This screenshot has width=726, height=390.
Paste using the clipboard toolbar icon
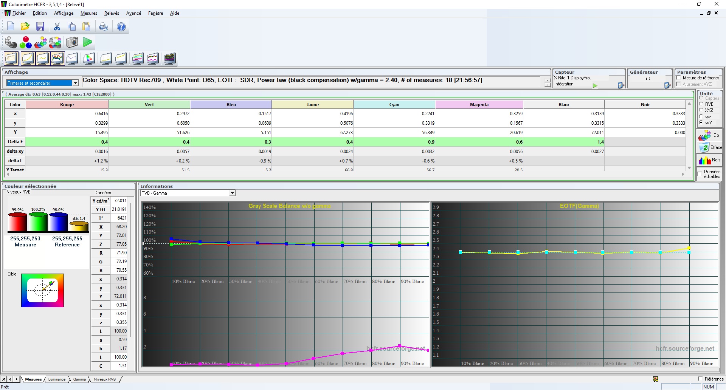point(87,26)
